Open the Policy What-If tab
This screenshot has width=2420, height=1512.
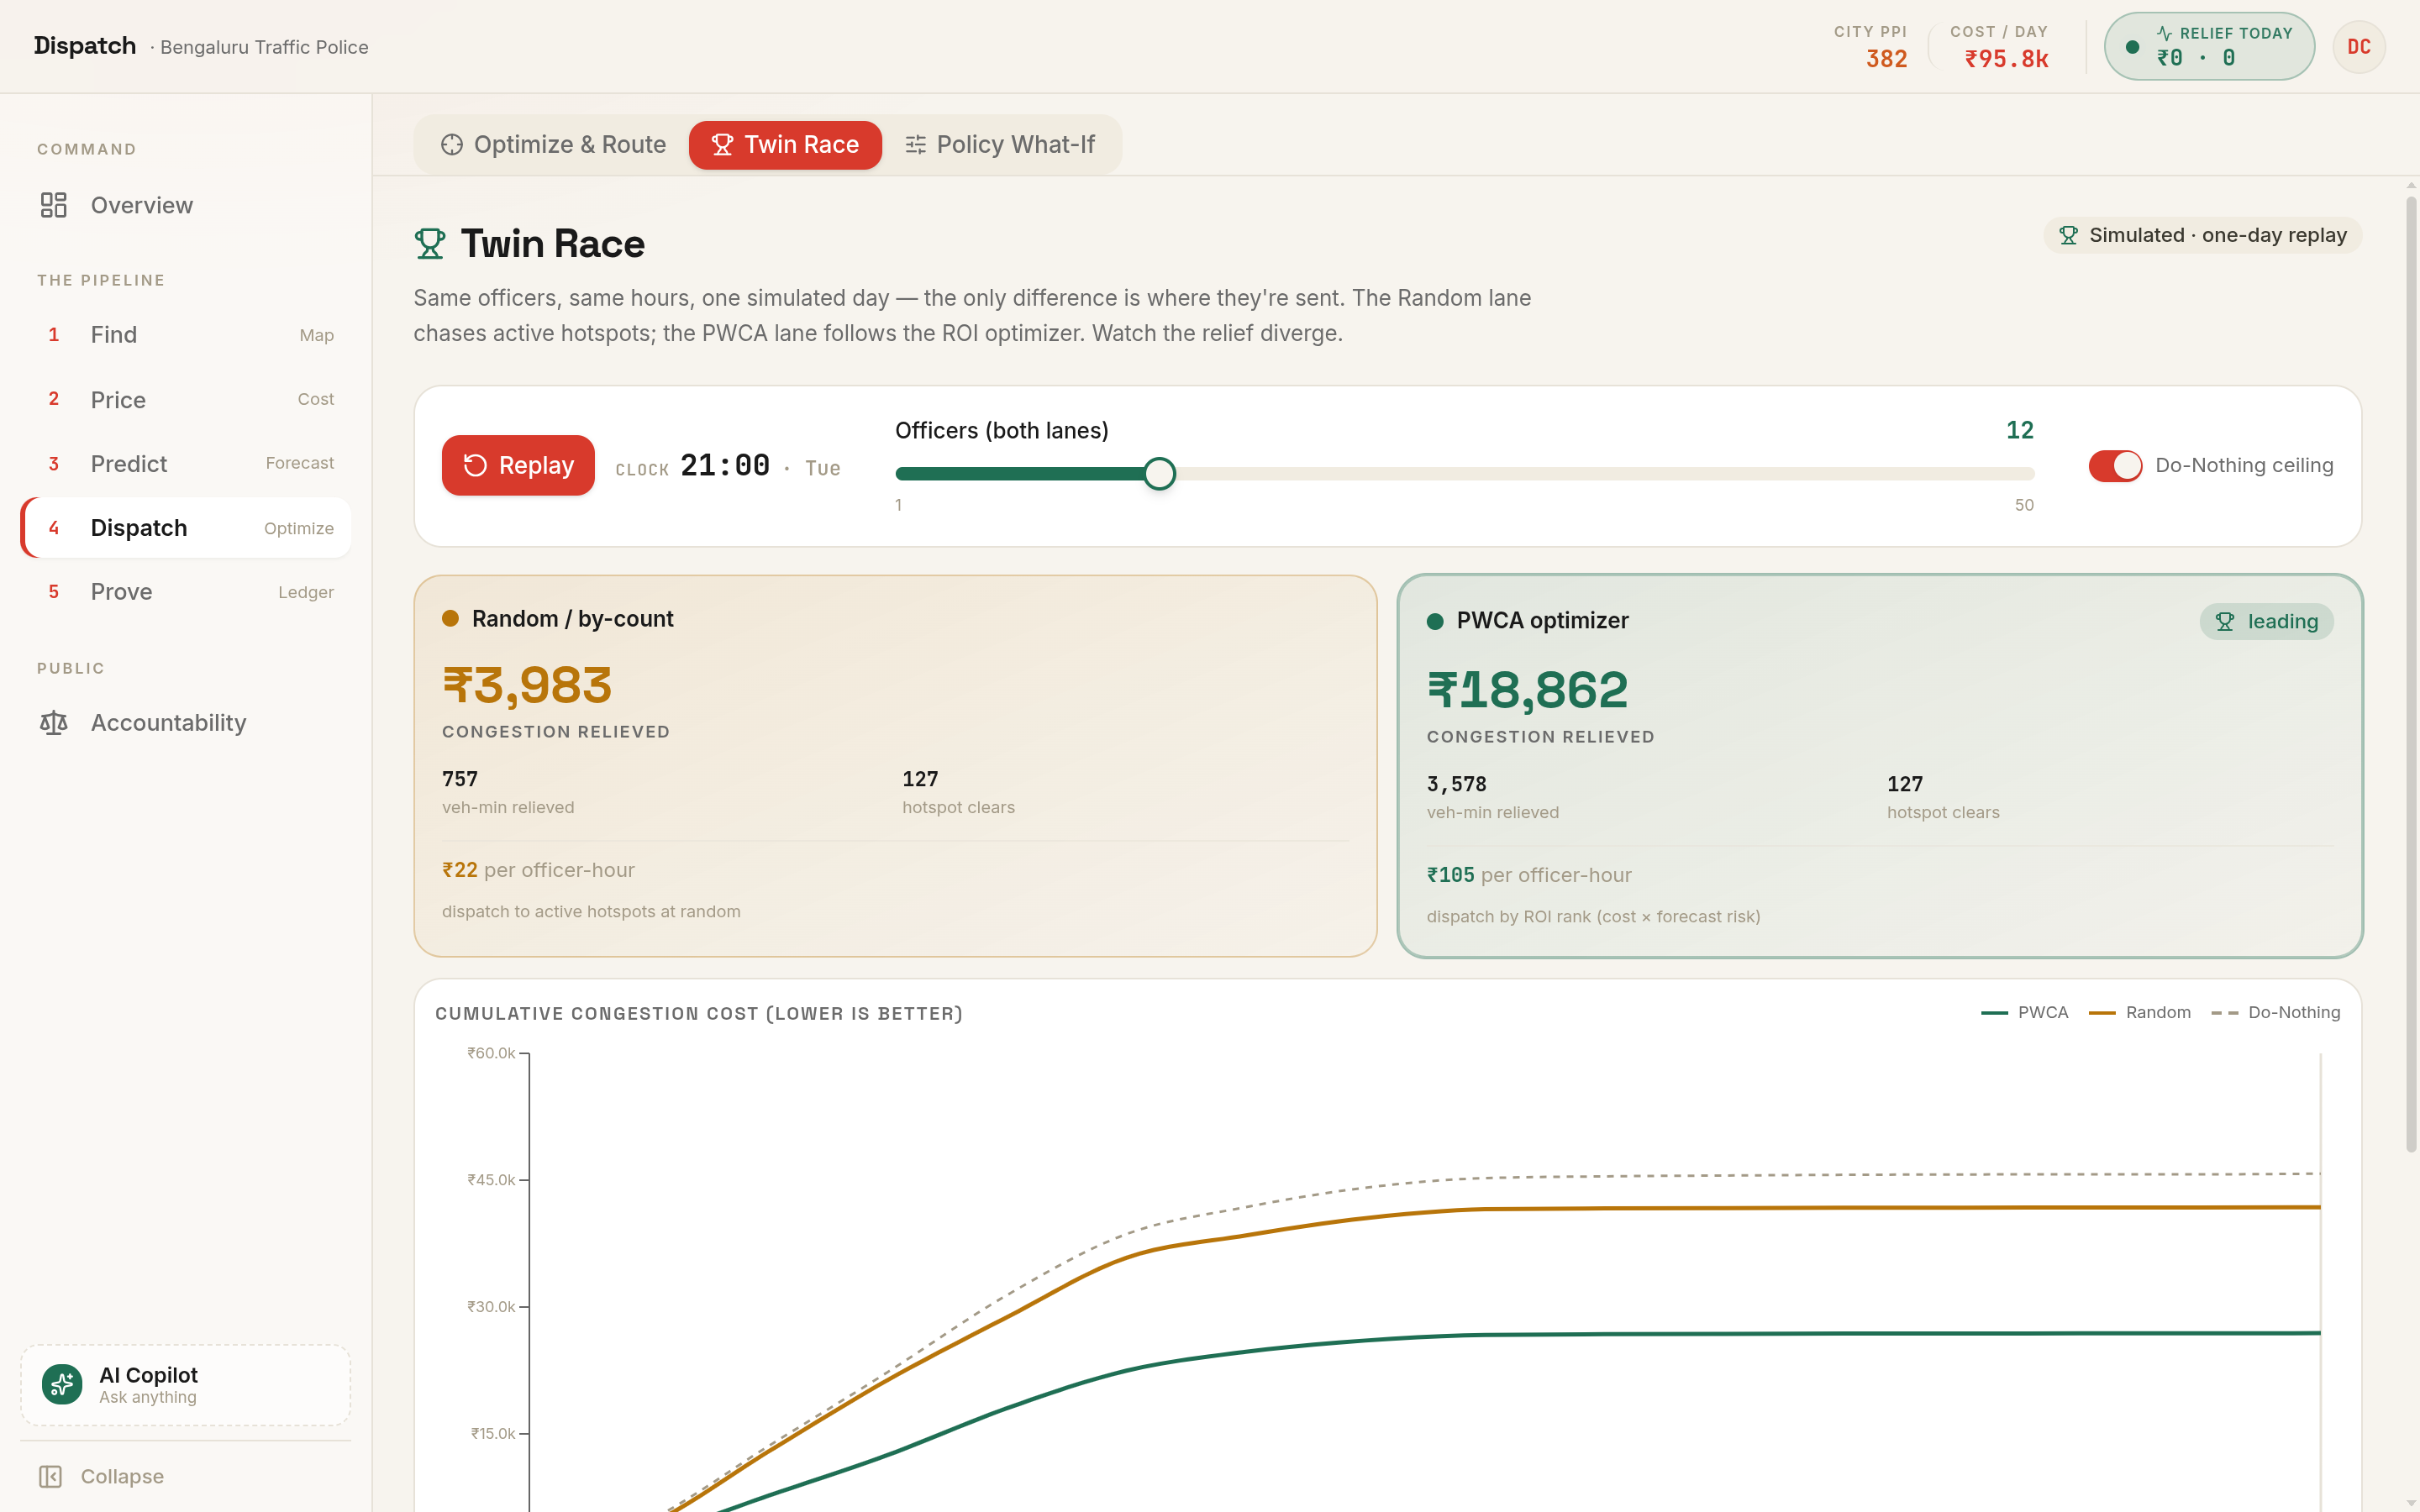(x=1000, y=145)
